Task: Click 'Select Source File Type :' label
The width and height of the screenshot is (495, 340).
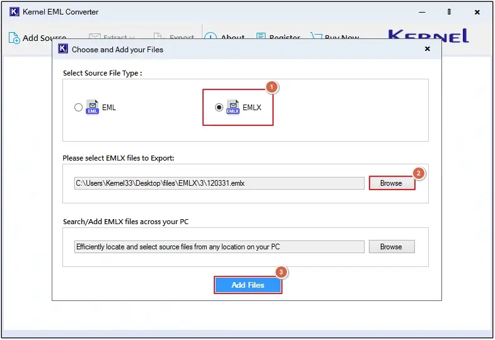Action: click(x=103, y=73)
